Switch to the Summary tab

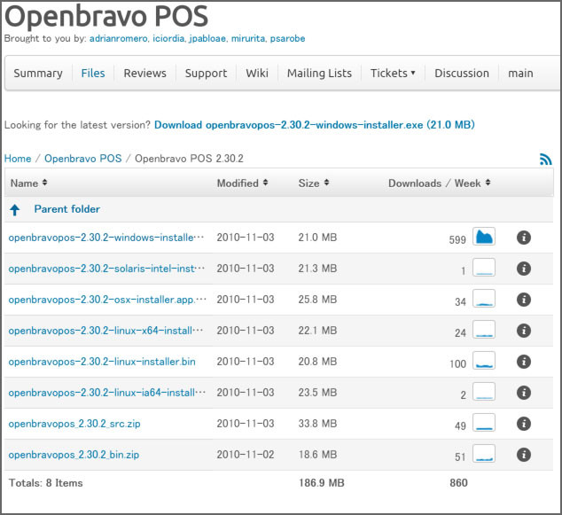pyautogui.click(x=38, y=73)
